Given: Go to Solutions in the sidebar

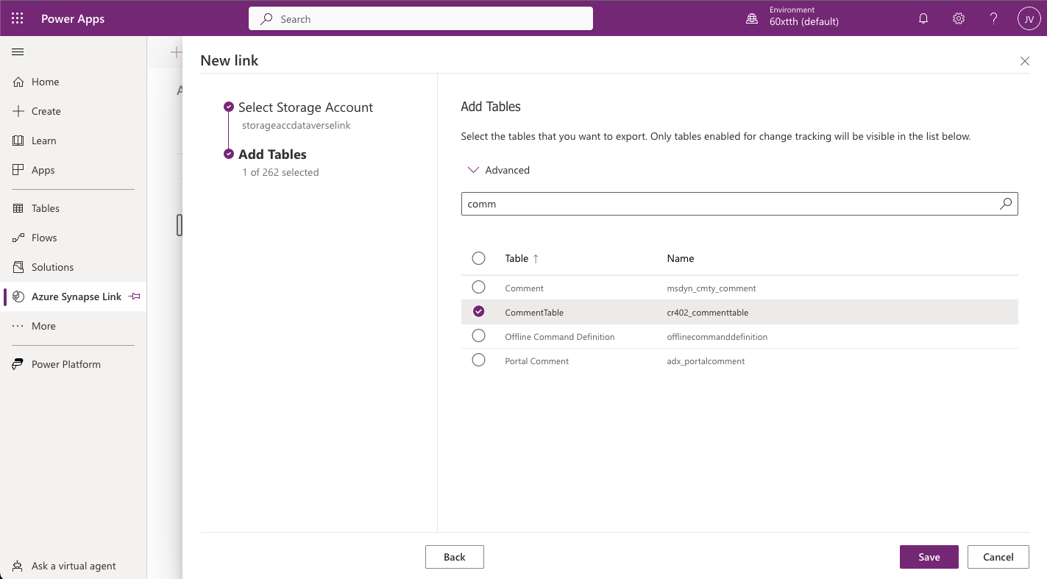Looking at the screenshot, I should (52, 267).
